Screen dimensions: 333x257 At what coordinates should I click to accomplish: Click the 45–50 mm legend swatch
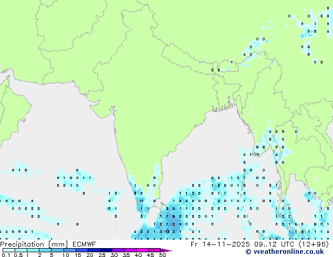(x=154, y=250)
